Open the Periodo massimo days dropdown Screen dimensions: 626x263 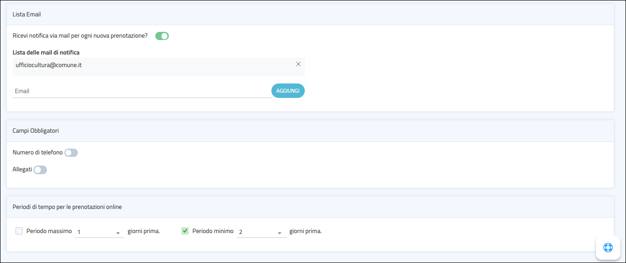[x=99, y=232]
